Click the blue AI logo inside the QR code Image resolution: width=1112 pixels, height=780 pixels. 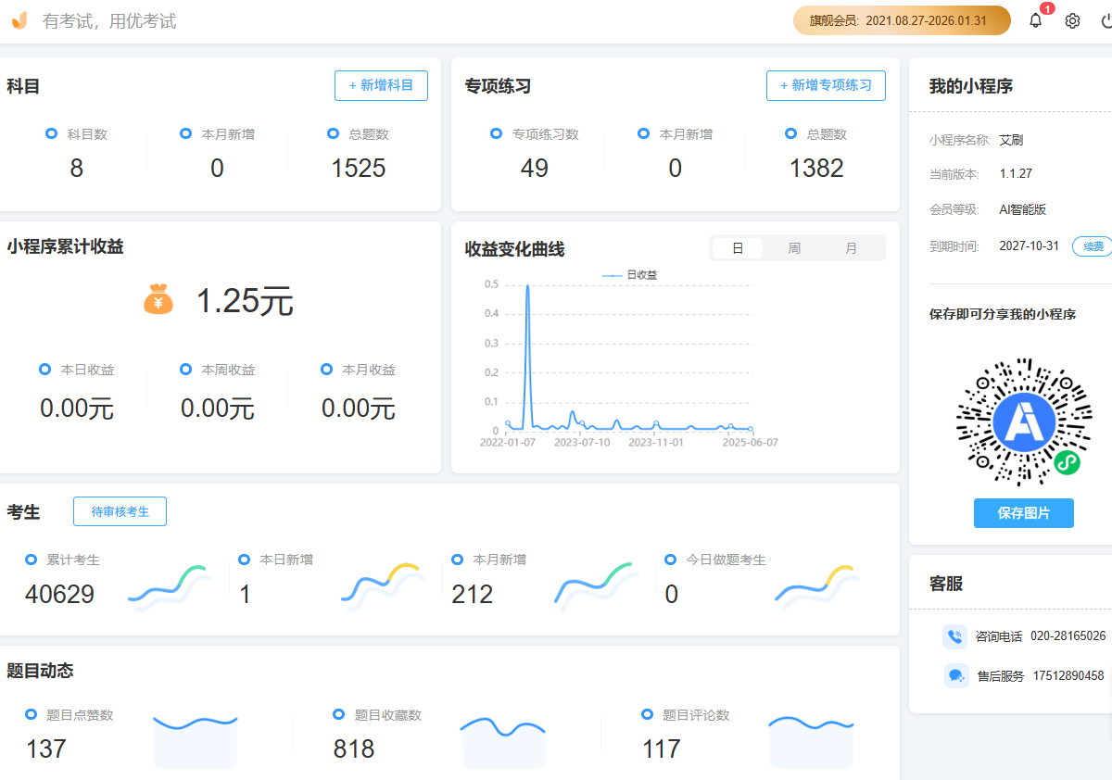pos(1023,421)
